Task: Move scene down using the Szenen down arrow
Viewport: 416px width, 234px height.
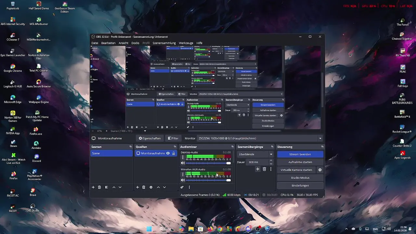Action: pyautogui.click(x=120, y=187)
